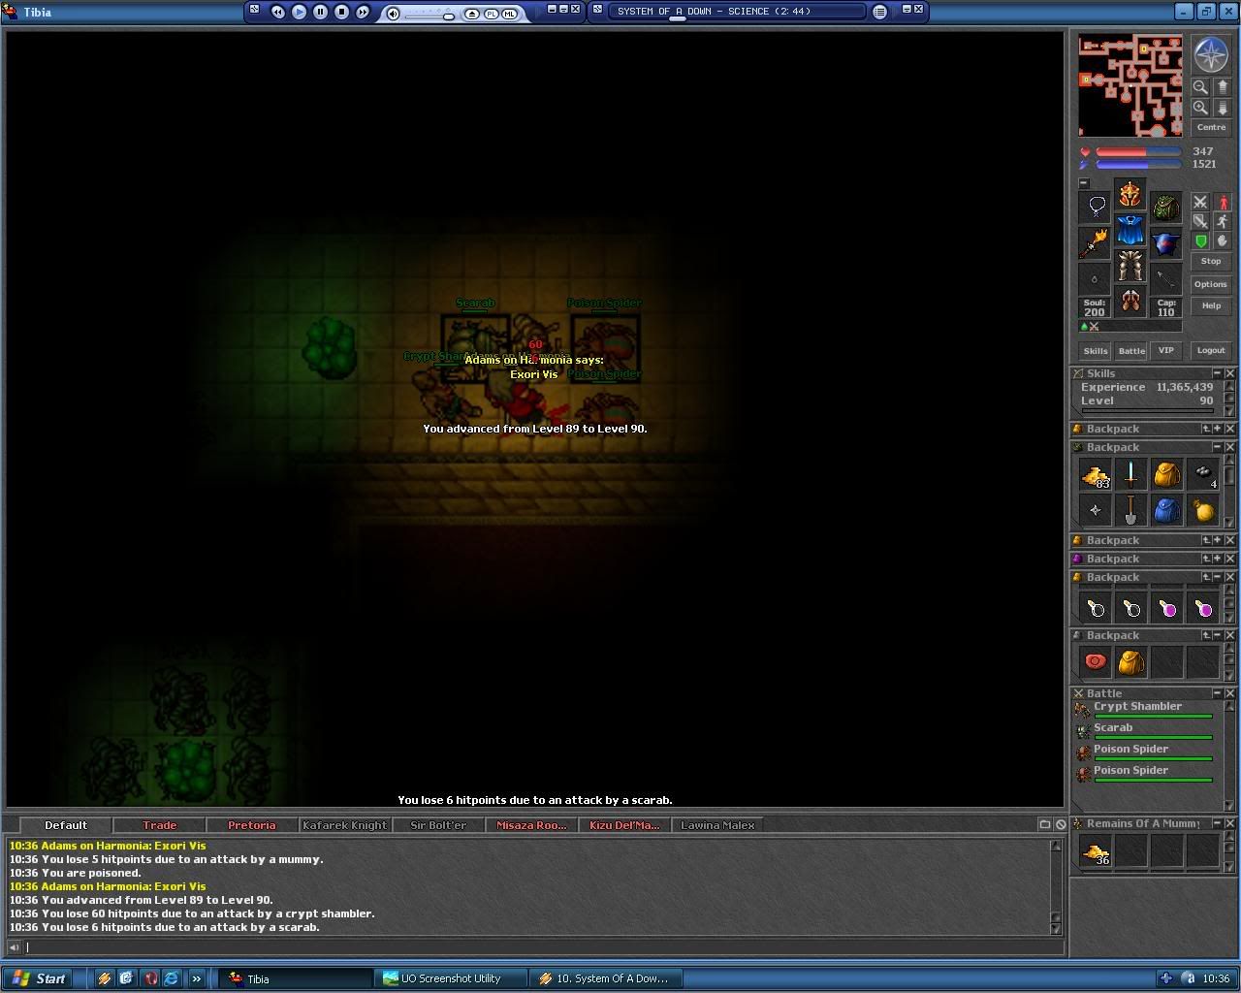
Task: Toggle the Battle list panel
Action: pyautogui.click(x=1131, y=351)
